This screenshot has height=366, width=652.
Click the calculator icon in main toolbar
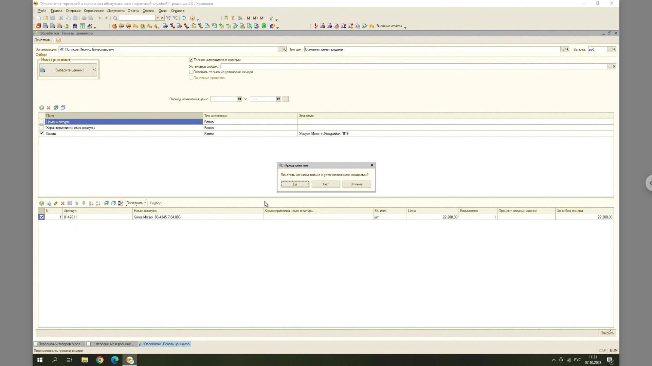pyautogui.click(x=226, y=18)
